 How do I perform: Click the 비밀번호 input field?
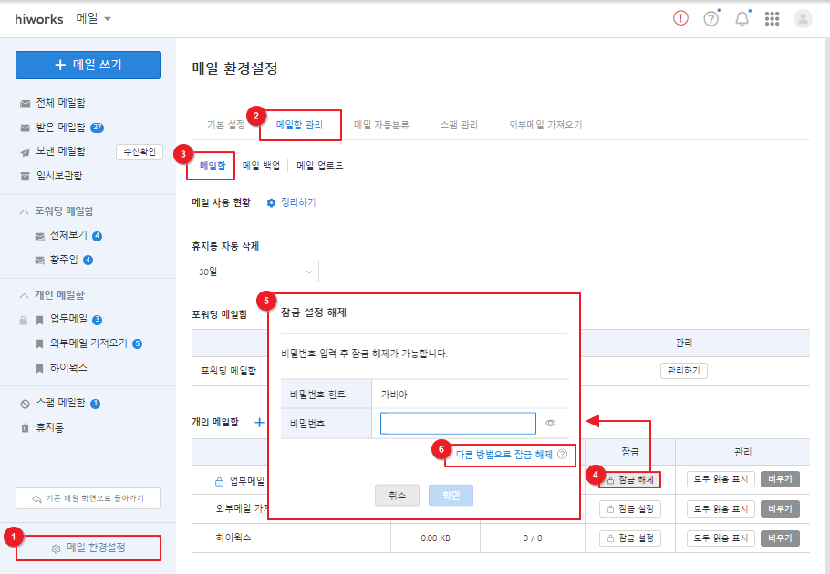pos(458,423)
